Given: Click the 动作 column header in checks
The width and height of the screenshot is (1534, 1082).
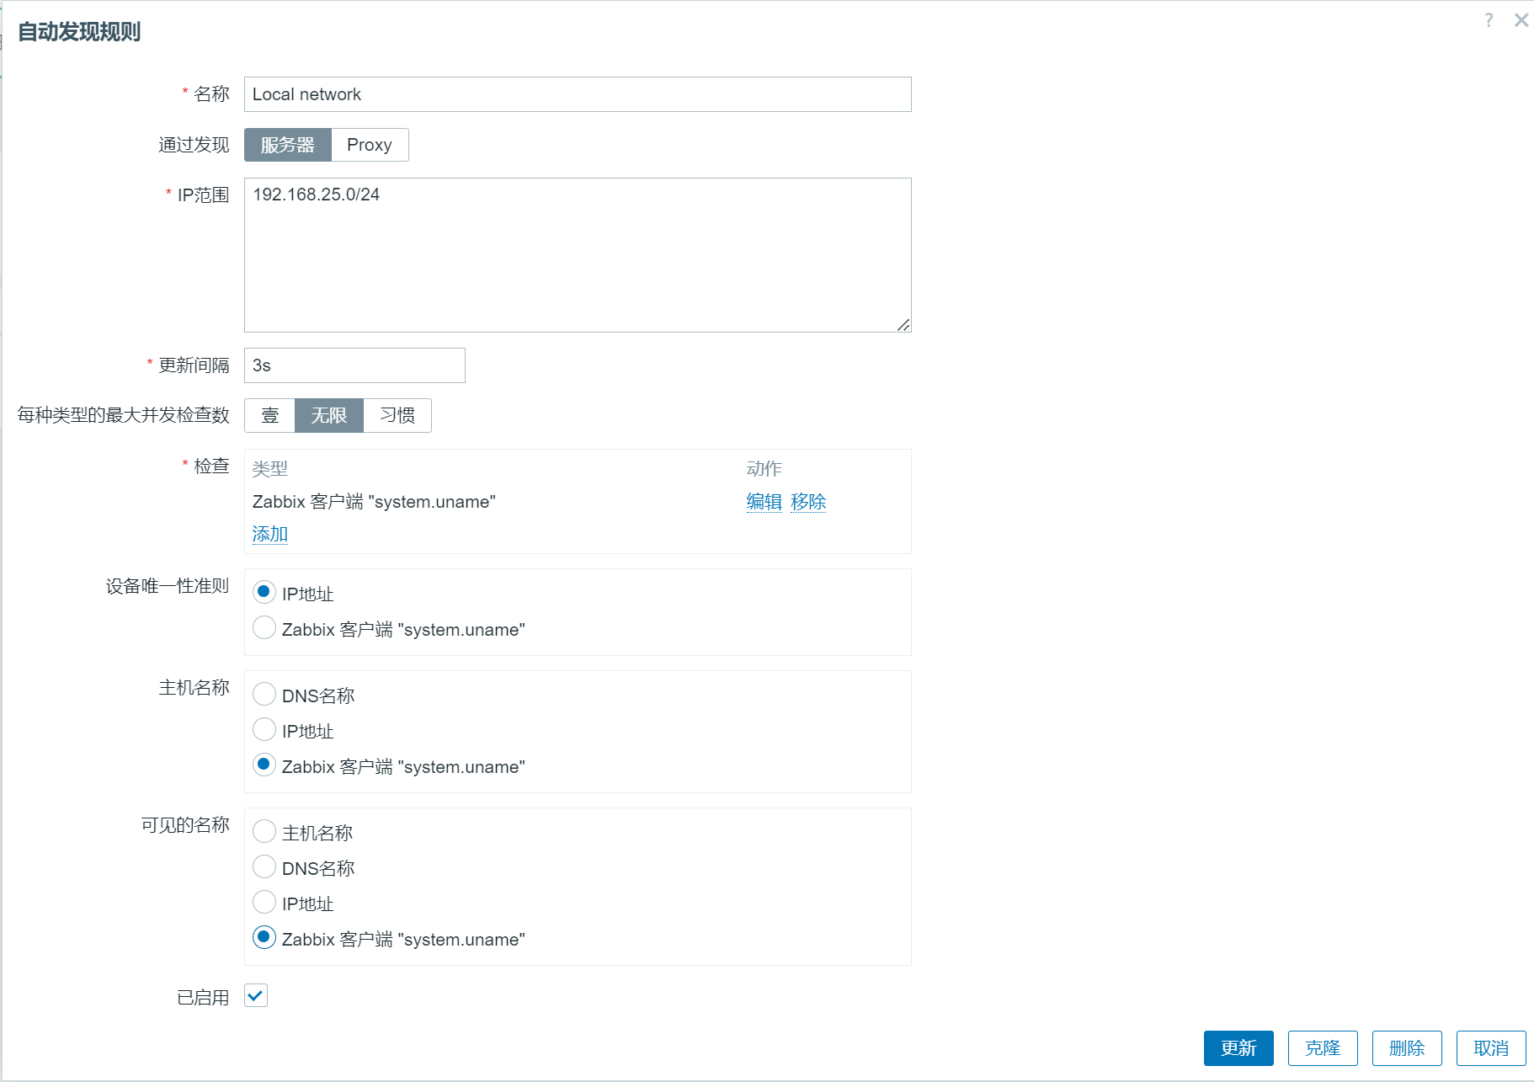Looking at the screenshot, I should 764,468.
